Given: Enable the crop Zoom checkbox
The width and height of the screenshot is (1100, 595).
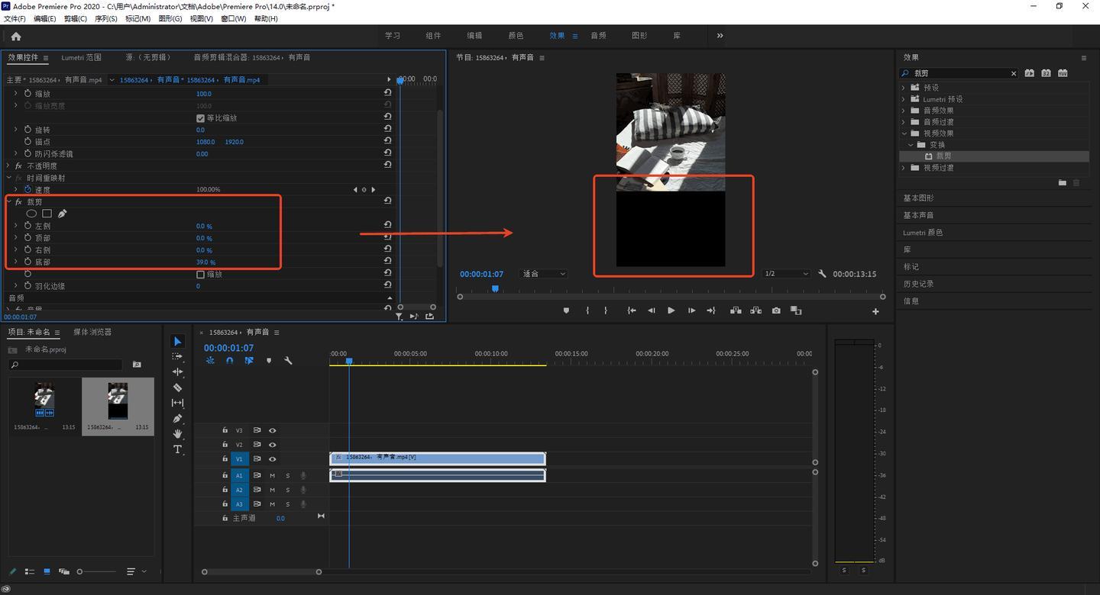Looking at the screenshot, I should pos(201,274).
